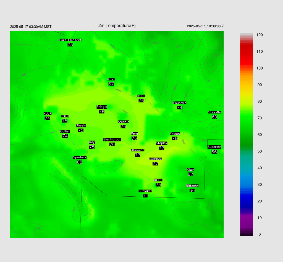Click the 80 tick on the color scale
Screen dimensions: 283x262
click(x=260, y=101)
